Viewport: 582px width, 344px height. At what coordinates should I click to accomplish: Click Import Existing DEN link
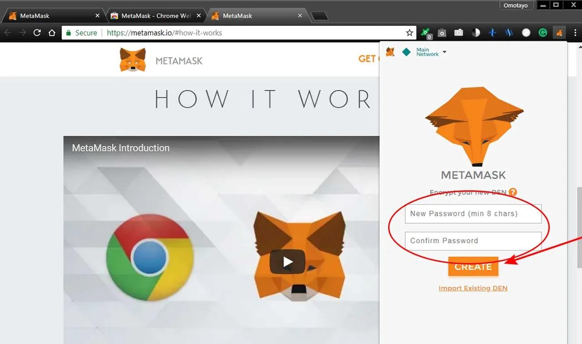[473, 288]
